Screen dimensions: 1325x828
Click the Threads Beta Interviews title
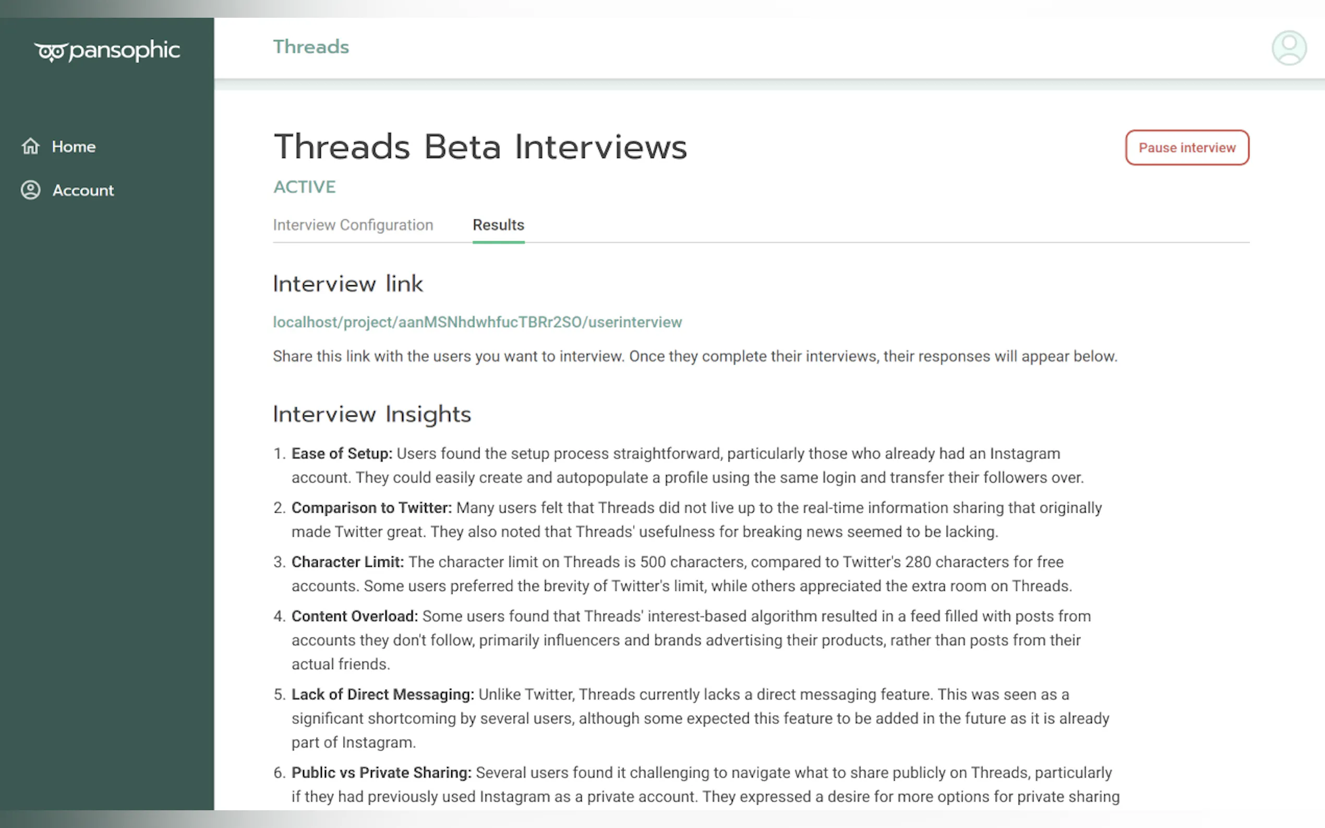[x=480, y=147]
